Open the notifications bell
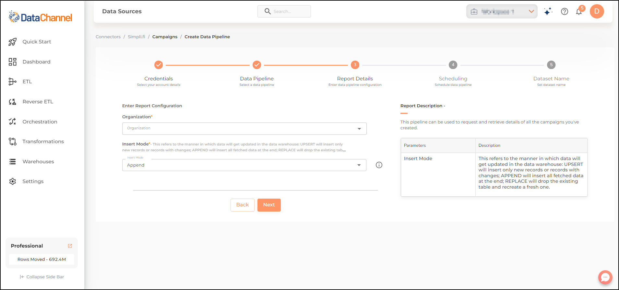 [579, 12]
